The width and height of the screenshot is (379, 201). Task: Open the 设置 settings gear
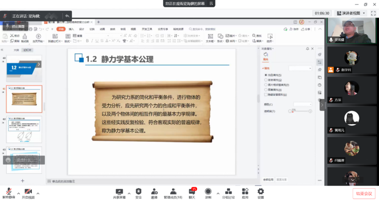(260, 191)
